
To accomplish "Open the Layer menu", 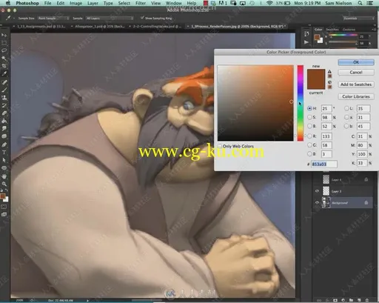I will (x=93, y=3).
